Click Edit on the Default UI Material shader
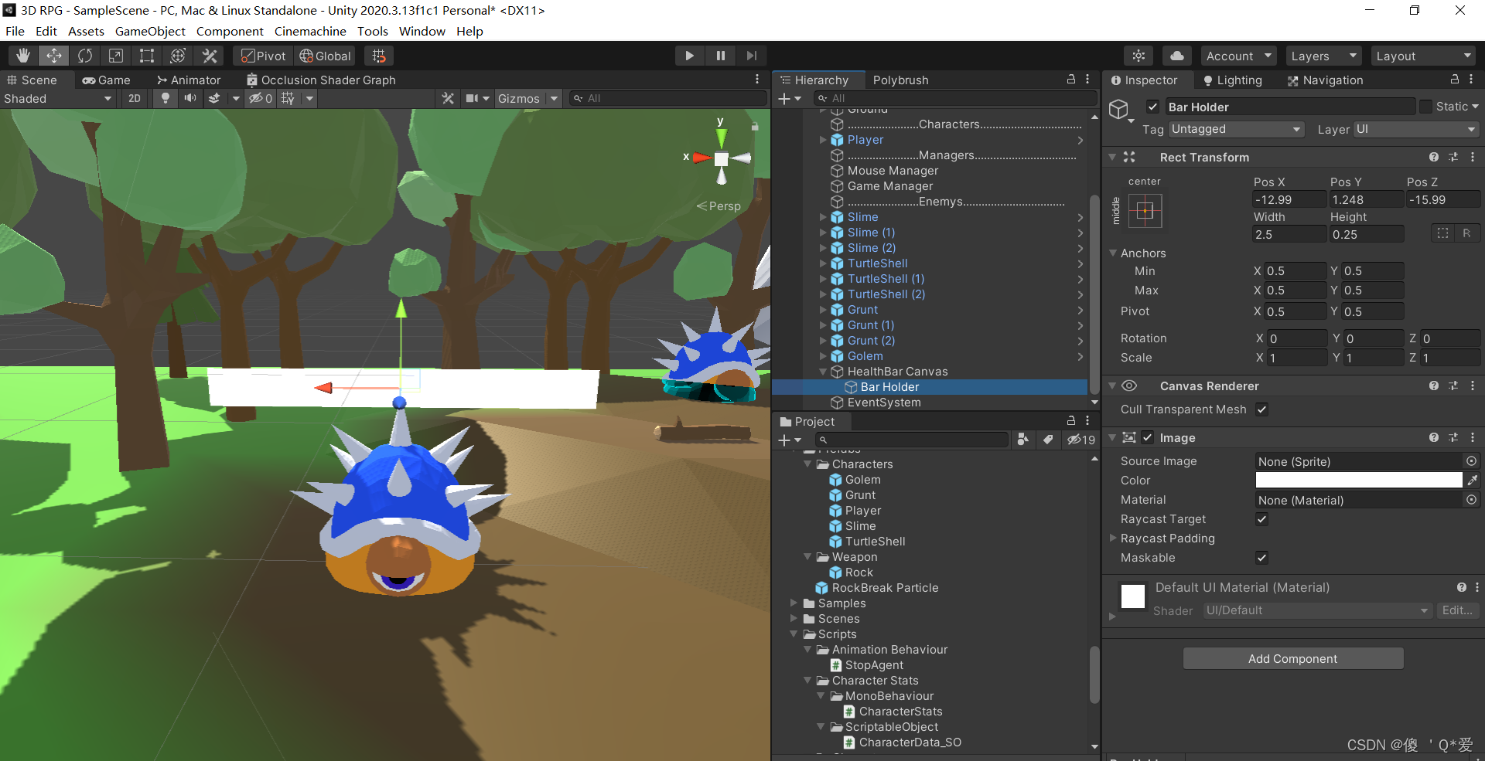The image size is (1485, 761). click(1457, 610)
